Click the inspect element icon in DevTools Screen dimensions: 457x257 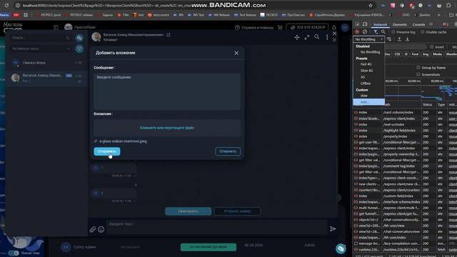[357, 24]
